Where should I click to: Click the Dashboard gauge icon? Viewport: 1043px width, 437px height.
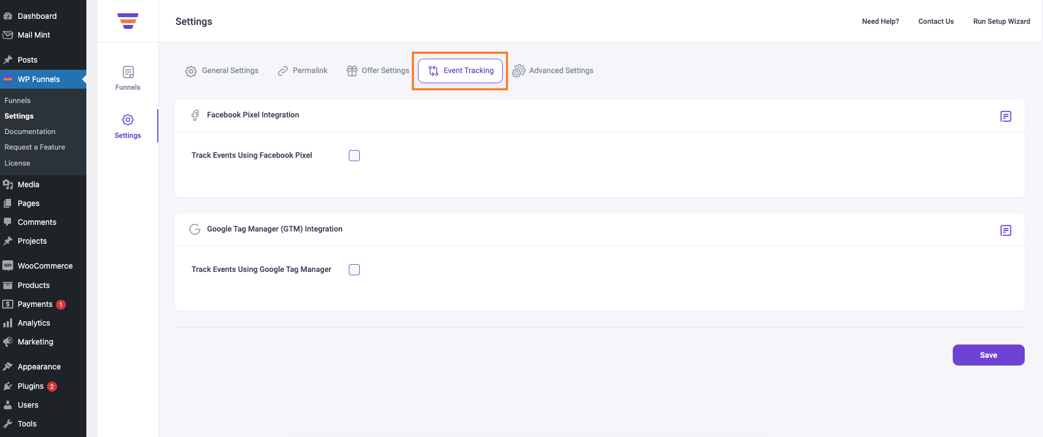coord(8,16)
